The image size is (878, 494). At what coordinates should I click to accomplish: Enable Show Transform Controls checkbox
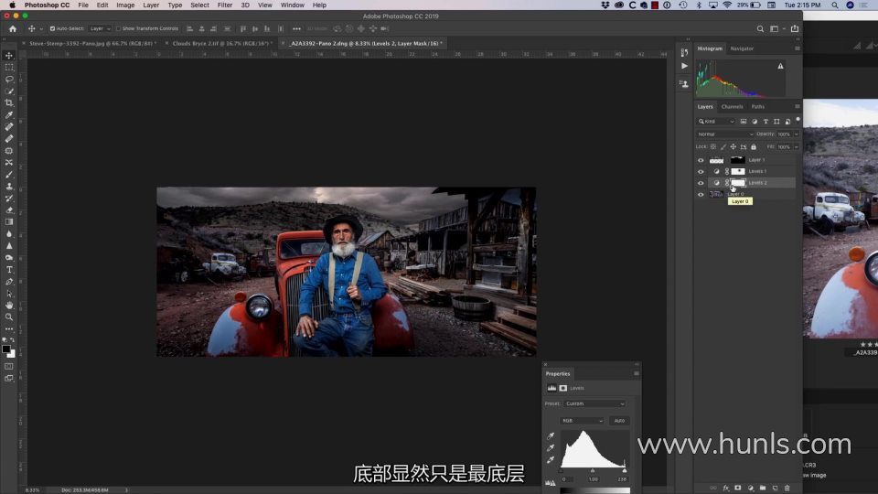click(118, 28)
